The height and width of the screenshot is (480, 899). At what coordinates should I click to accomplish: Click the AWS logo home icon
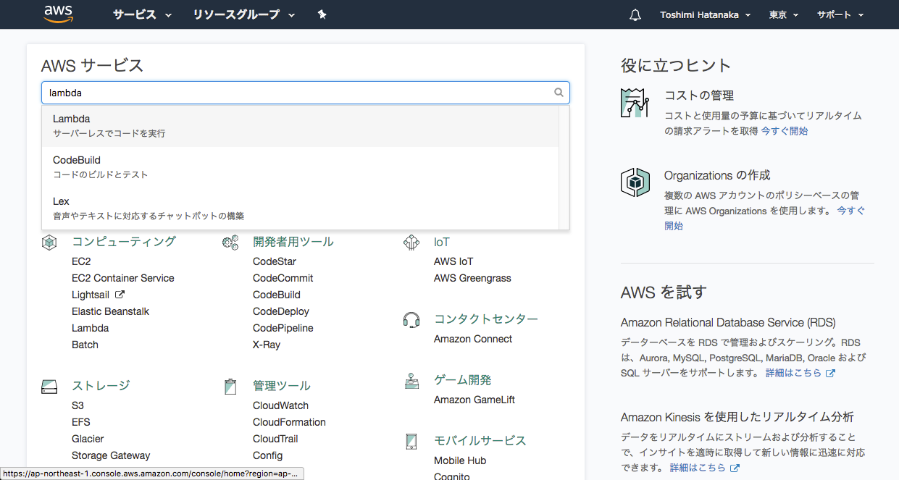click(x=58, y=14)
